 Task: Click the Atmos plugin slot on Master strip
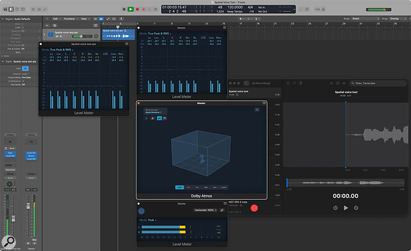31,156
